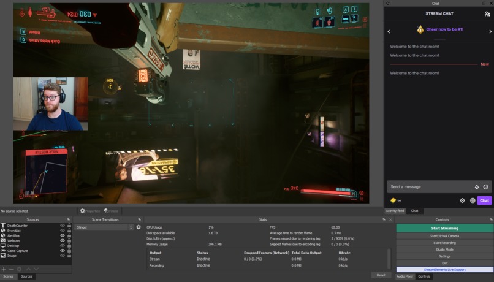Go to previous leaderboard banner arrow
The image size is (494, 282).
tap(389, 31)
